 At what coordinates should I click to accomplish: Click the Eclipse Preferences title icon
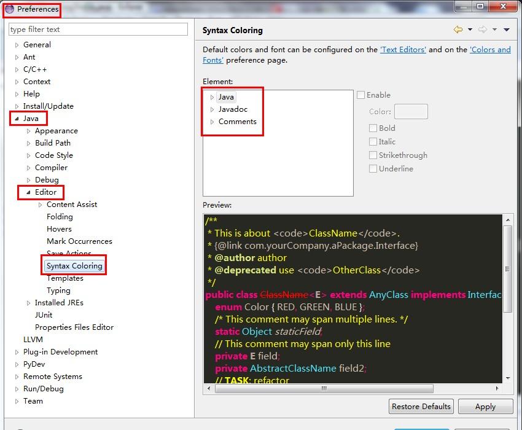click(9, 9)
